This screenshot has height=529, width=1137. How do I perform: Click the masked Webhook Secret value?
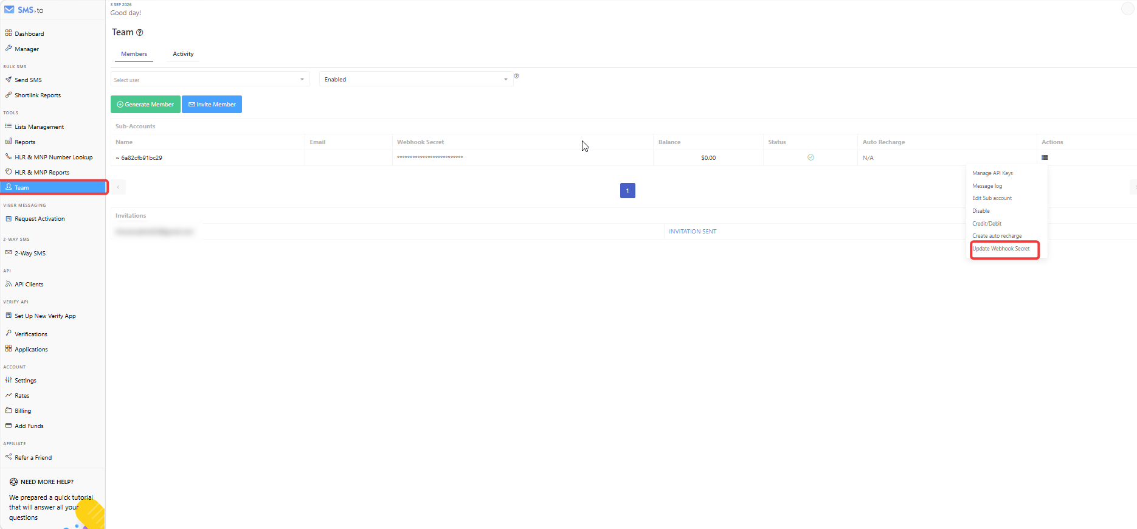430,158
